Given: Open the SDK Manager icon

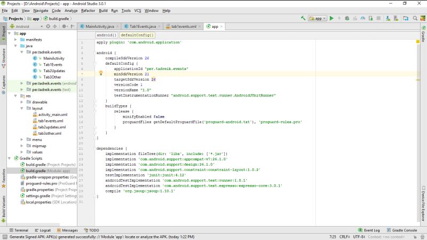Looking at the screenshot, I should pos(396,18).
